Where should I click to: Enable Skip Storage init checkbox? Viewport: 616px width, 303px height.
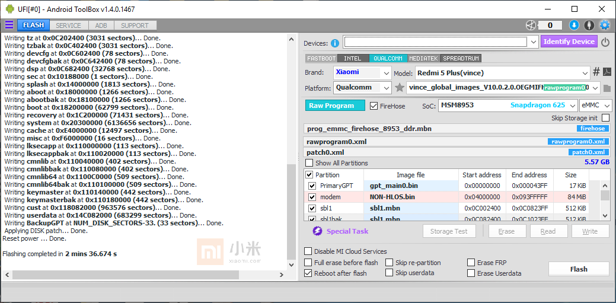point(606,117)
